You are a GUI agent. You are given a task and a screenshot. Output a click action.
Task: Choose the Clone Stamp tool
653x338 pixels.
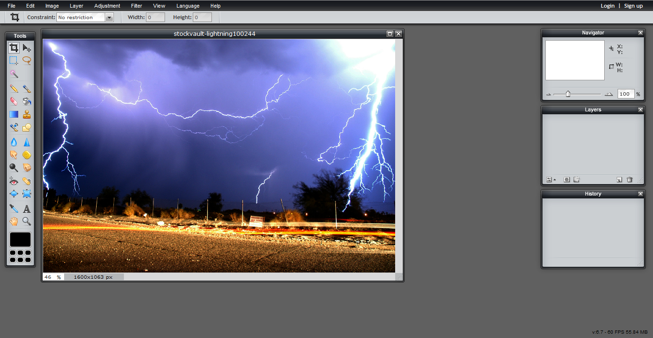click(x=27, y=114)
